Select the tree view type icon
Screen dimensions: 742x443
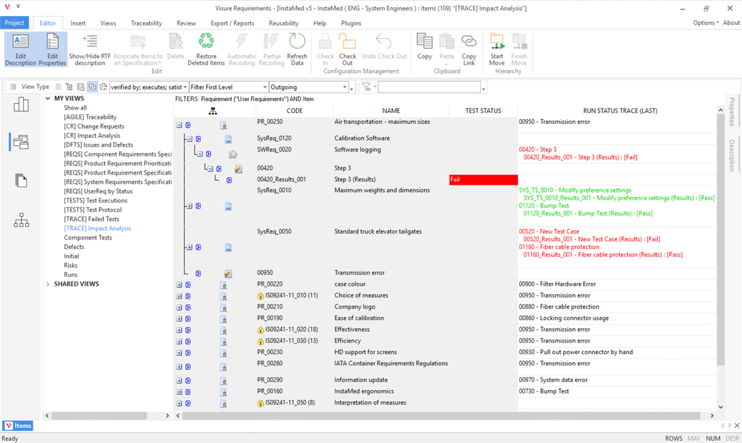pyautogui.click(x=70, y=87)
